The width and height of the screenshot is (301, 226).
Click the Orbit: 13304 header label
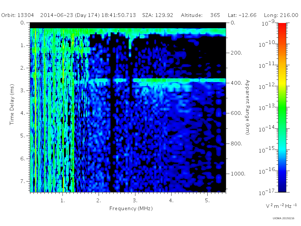[17, 15]
